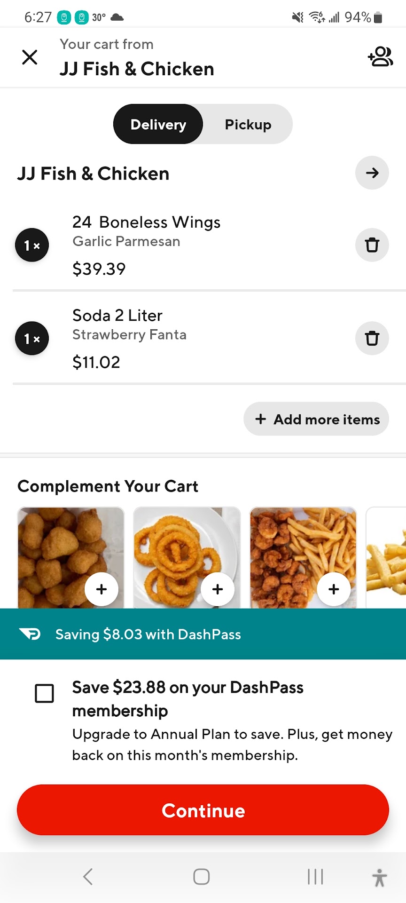
Task: Change quantity of Soda 2 Liter
Action: click(x=32, y=338)
